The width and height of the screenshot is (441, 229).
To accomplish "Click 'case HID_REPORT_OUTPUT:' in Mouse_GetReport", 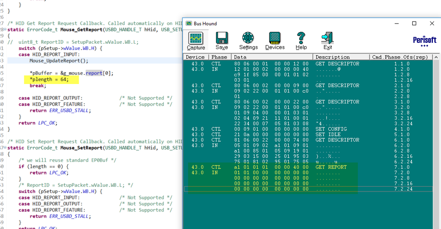I will click(51, 98).
